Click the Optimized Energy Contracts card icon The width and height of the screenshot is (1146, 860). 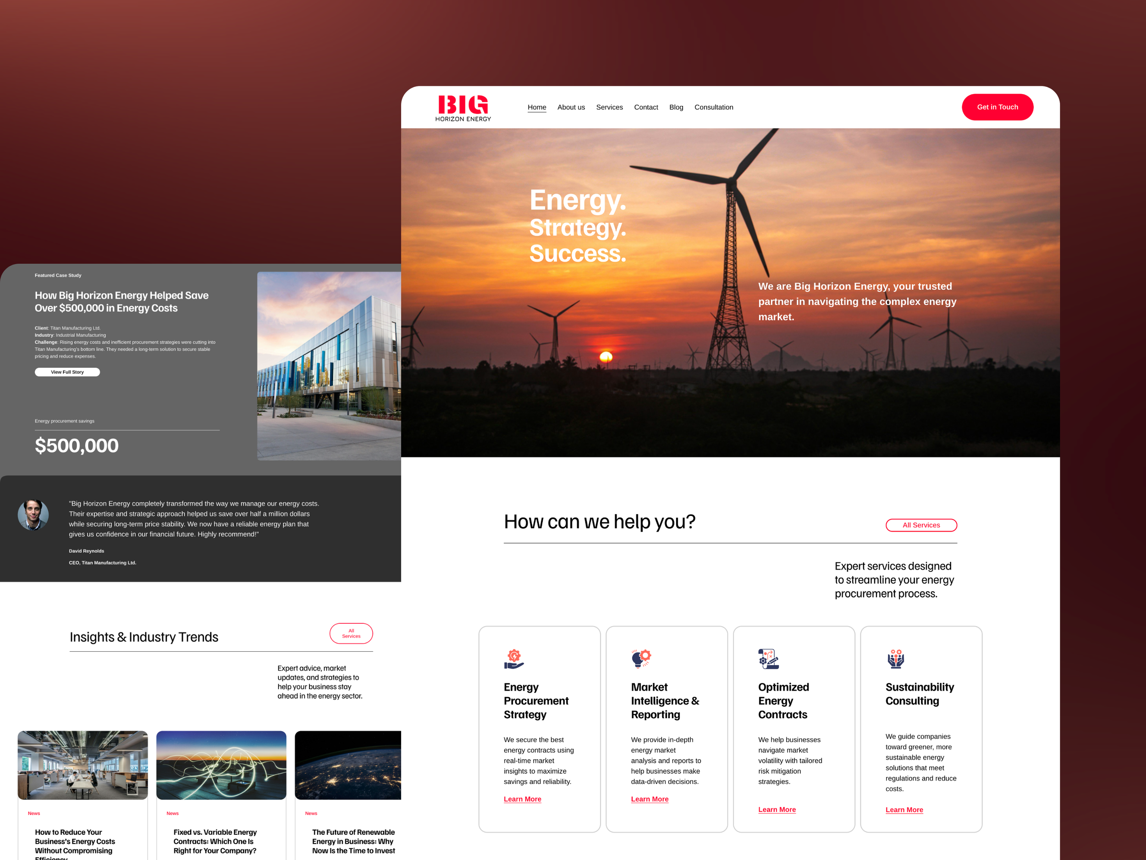[768, 658]
